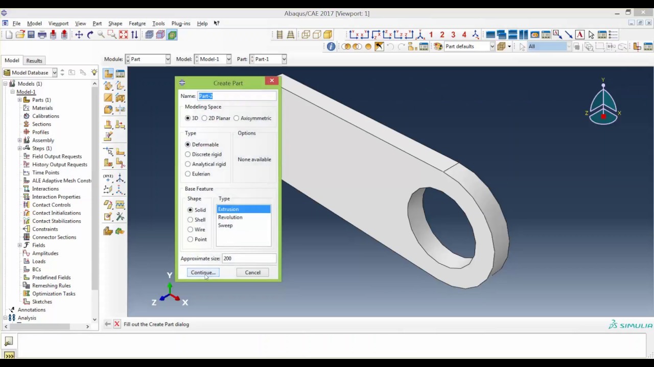Click the model tree horizontal scrollbar
This screenshot has height=367, width=654.
39,326
